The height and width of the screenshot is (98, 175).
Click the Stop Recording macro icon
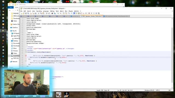pos(92,13)
